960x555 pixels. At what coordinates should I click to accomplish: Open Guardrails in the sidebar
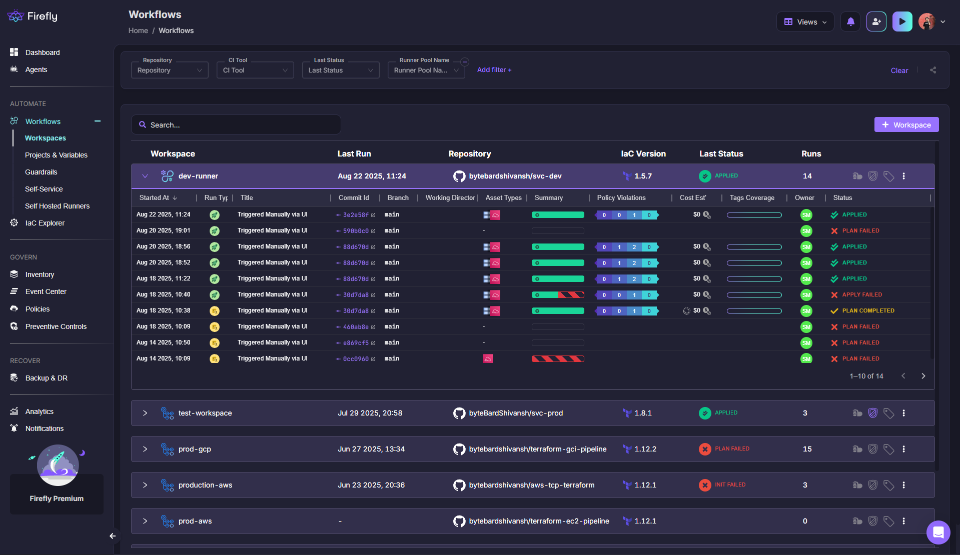pos(41,172)
